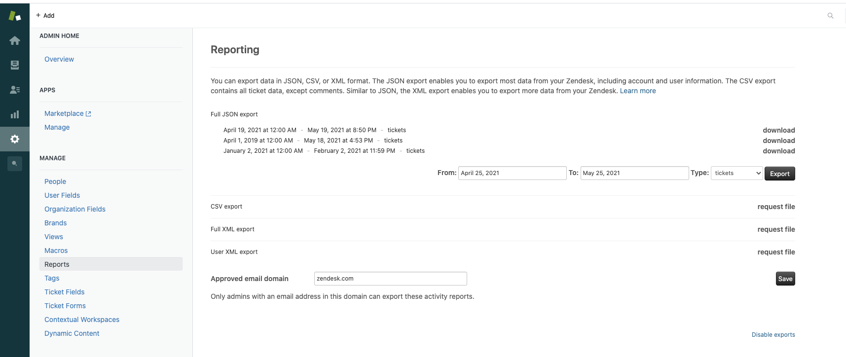
Task: Click the Save button
Action: click(785, 279)
